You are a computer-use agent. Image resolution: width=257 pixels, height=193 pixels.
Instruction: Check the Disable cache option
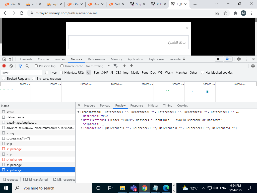62,66
